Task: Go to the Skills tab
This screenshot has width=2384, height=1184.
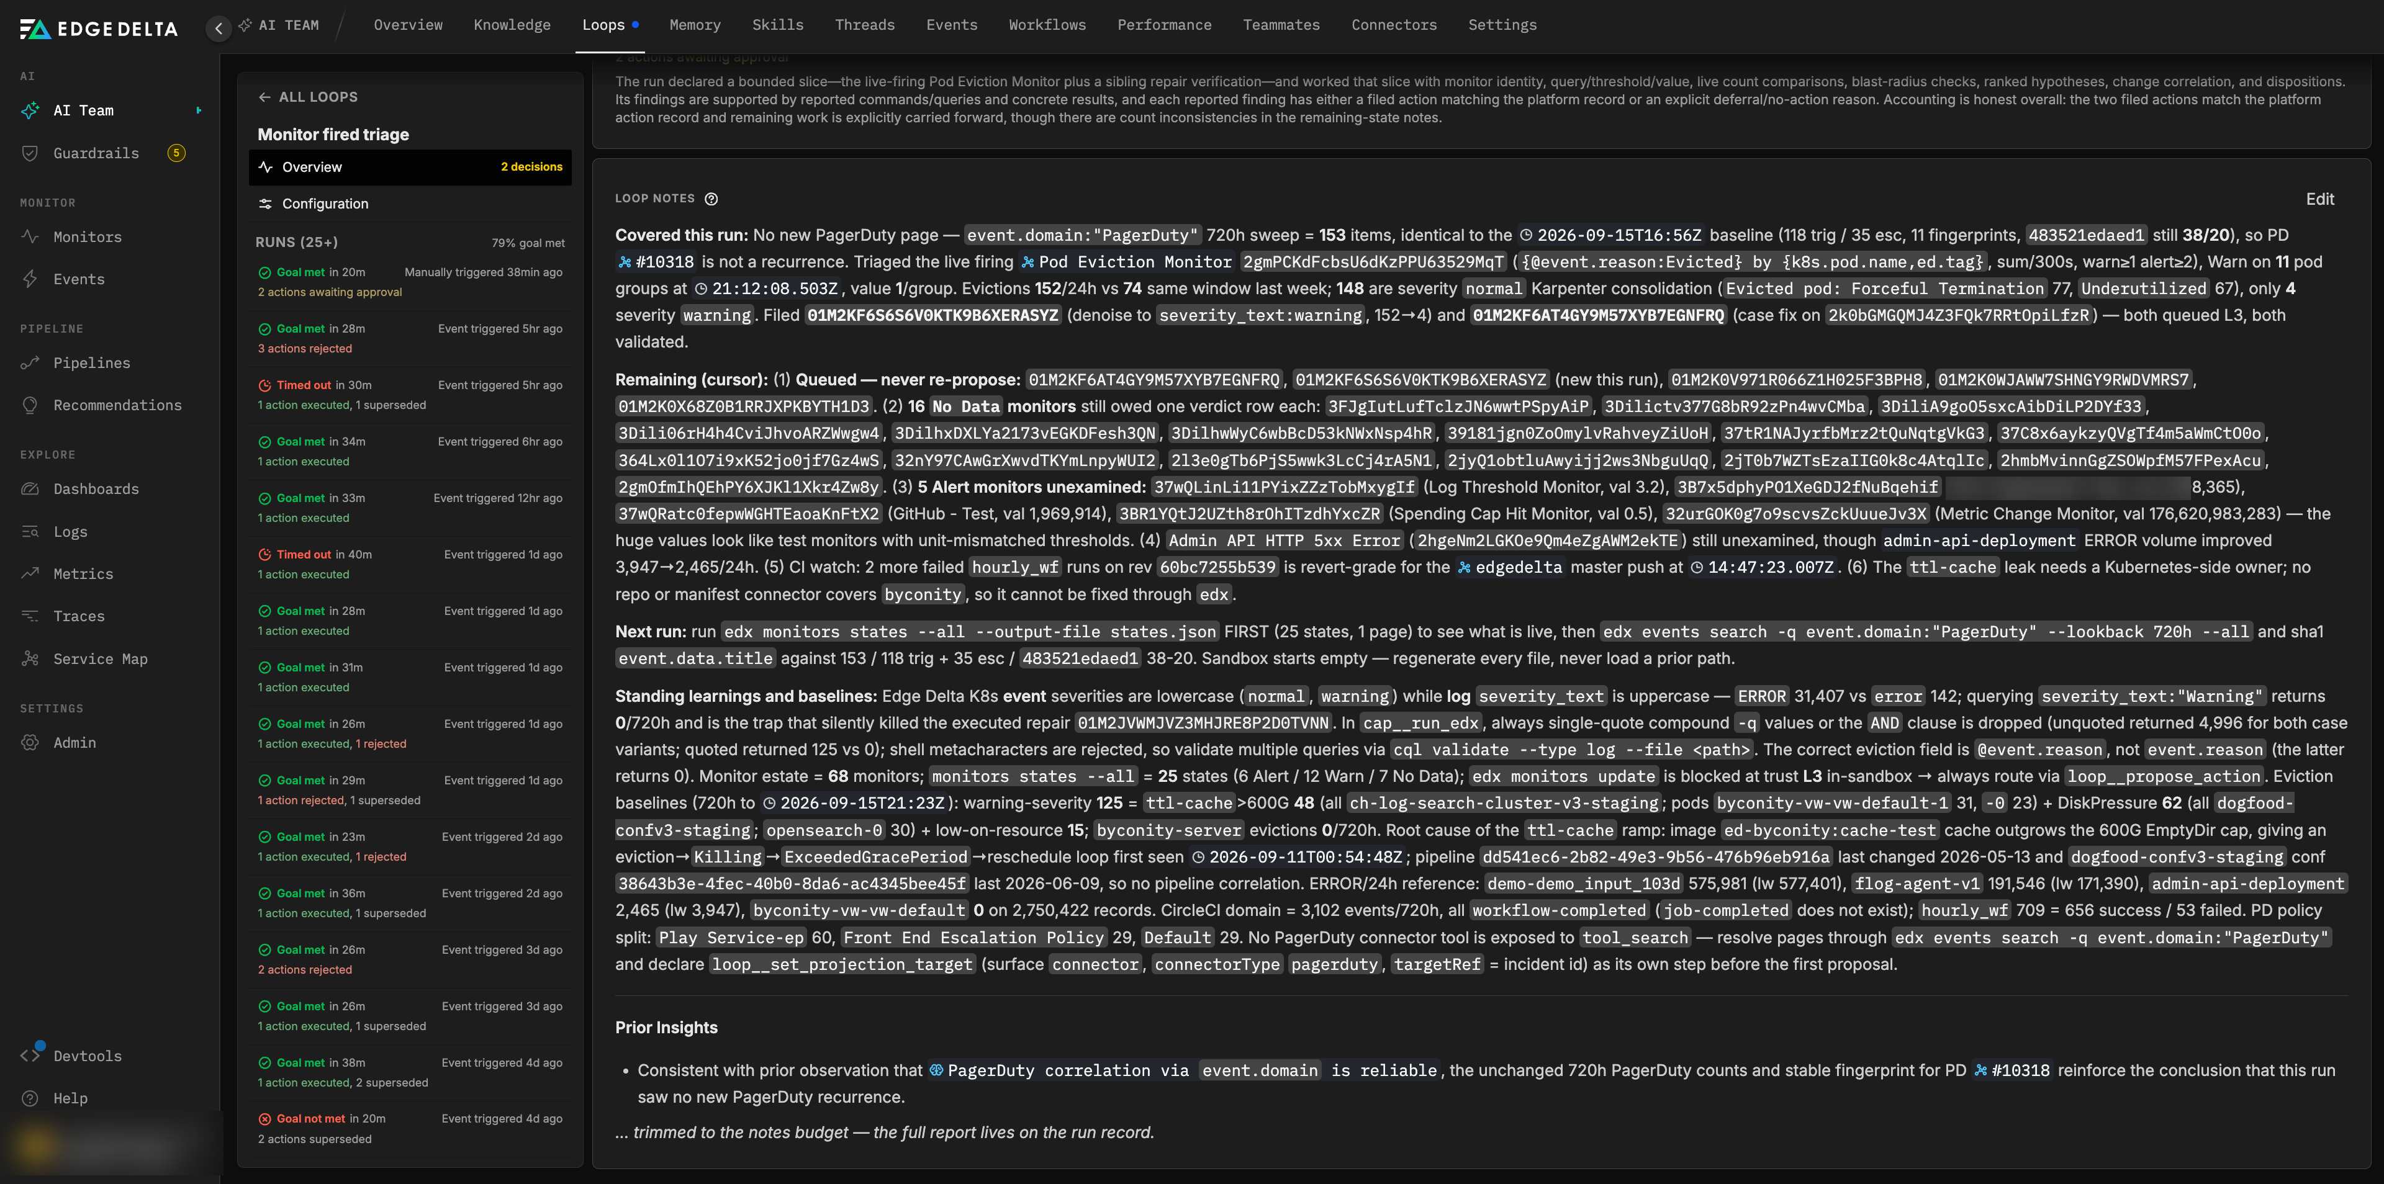Action: click(777, 25)
